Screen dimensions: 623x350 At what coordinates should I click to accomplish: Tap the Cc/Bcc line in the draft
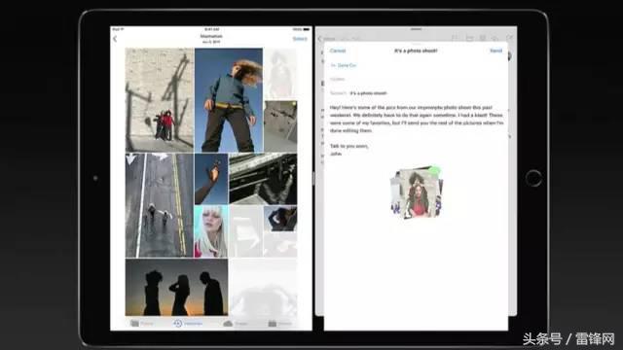(x=416, y=80)
